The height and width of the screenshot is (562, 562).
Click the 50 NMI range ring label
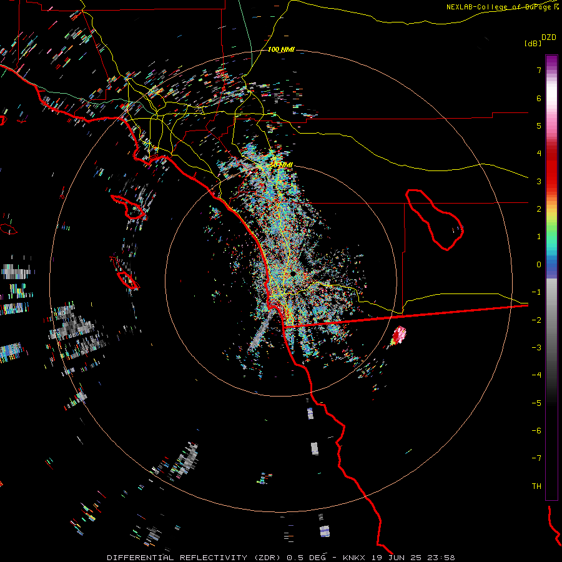click(x=281, y=165)
